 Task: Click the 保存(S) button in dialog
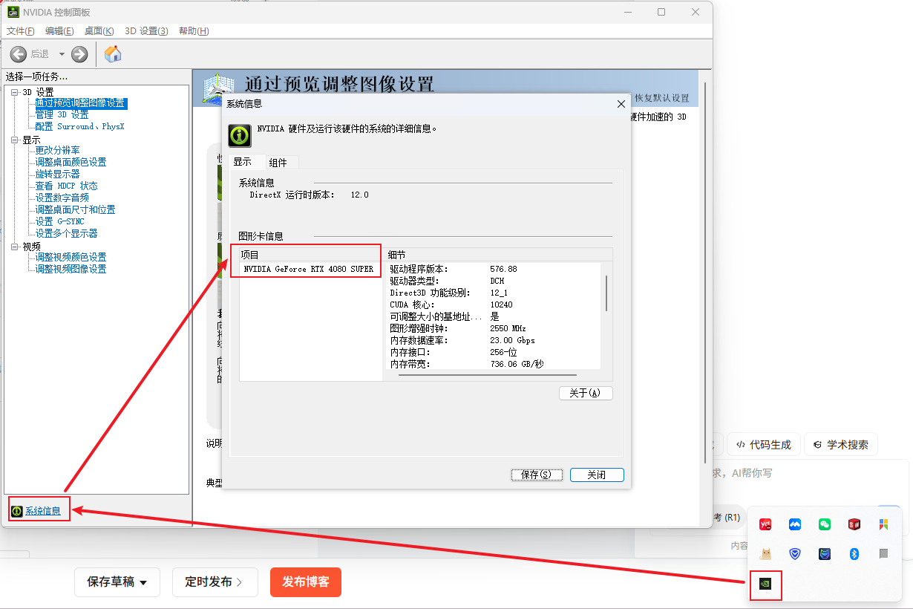coord(537,475)
